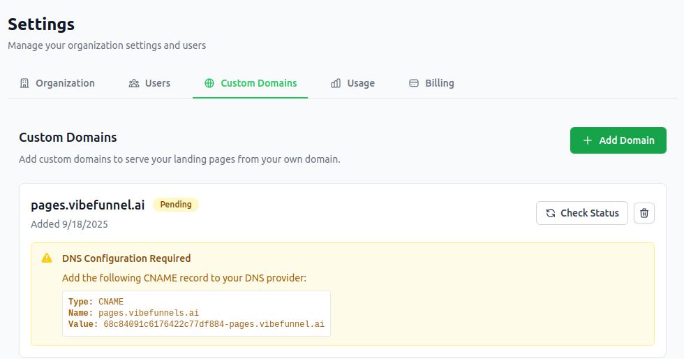Click 'Add the following CNAME record' text

point(184,278)
